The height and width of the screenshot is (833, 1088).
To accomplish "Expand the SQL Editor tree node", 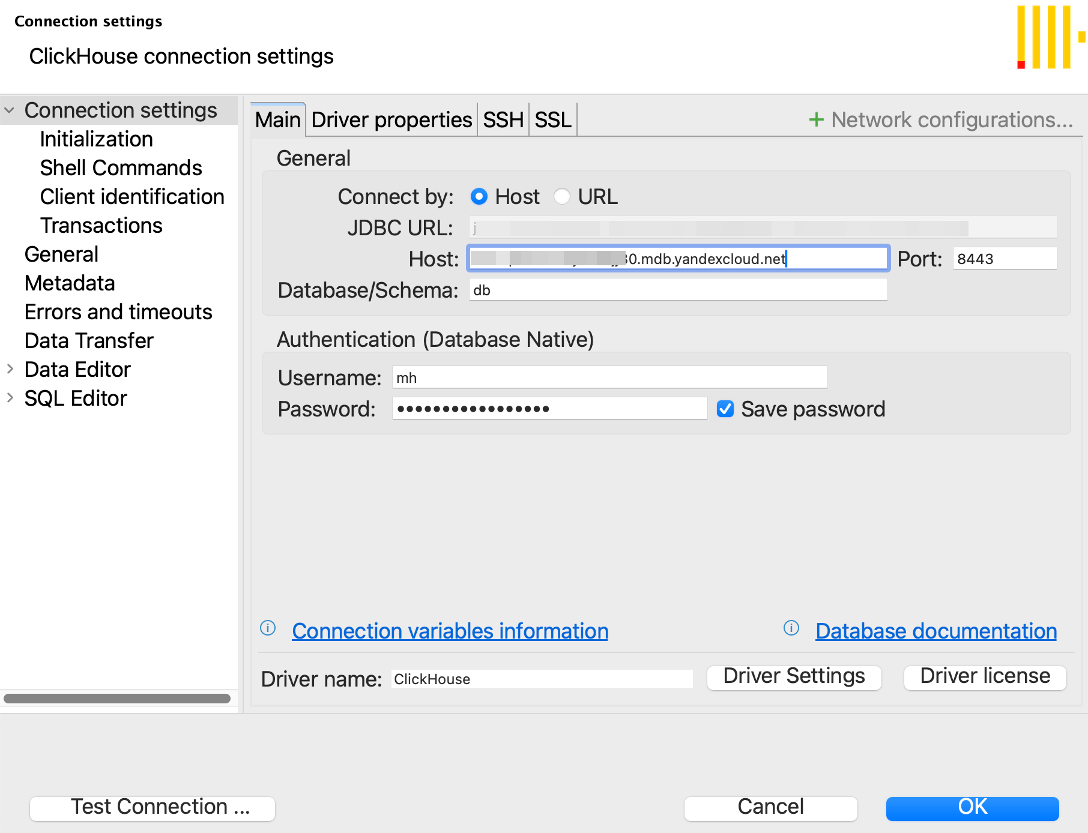I will (10, 398).
